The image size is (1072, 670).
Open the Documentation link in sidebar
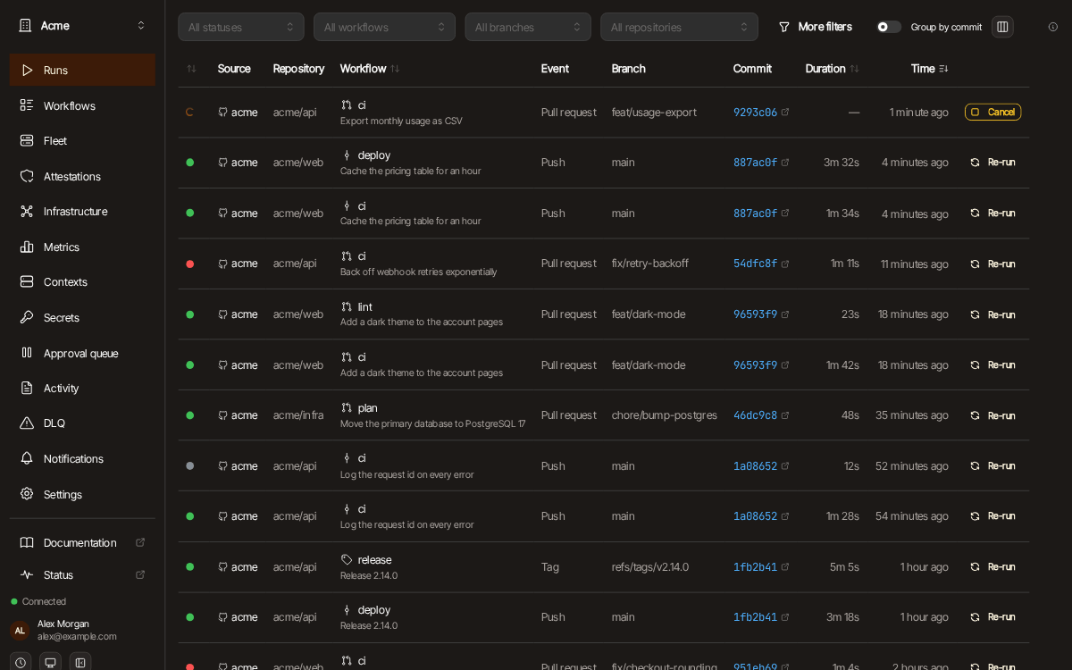[82, 542]
